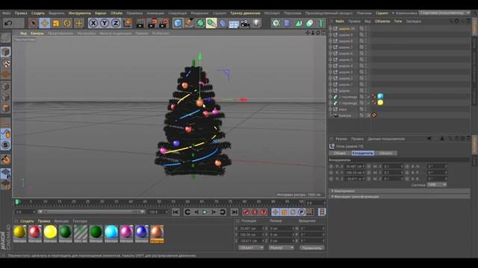Toggle enable checkmark on upper гирлянда row
The image size is (478, 268).
click(368, 97)
